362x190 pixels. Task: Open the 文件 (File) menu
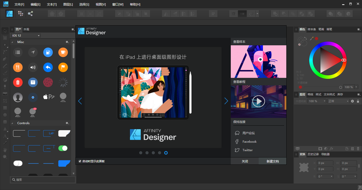[19, 5]
